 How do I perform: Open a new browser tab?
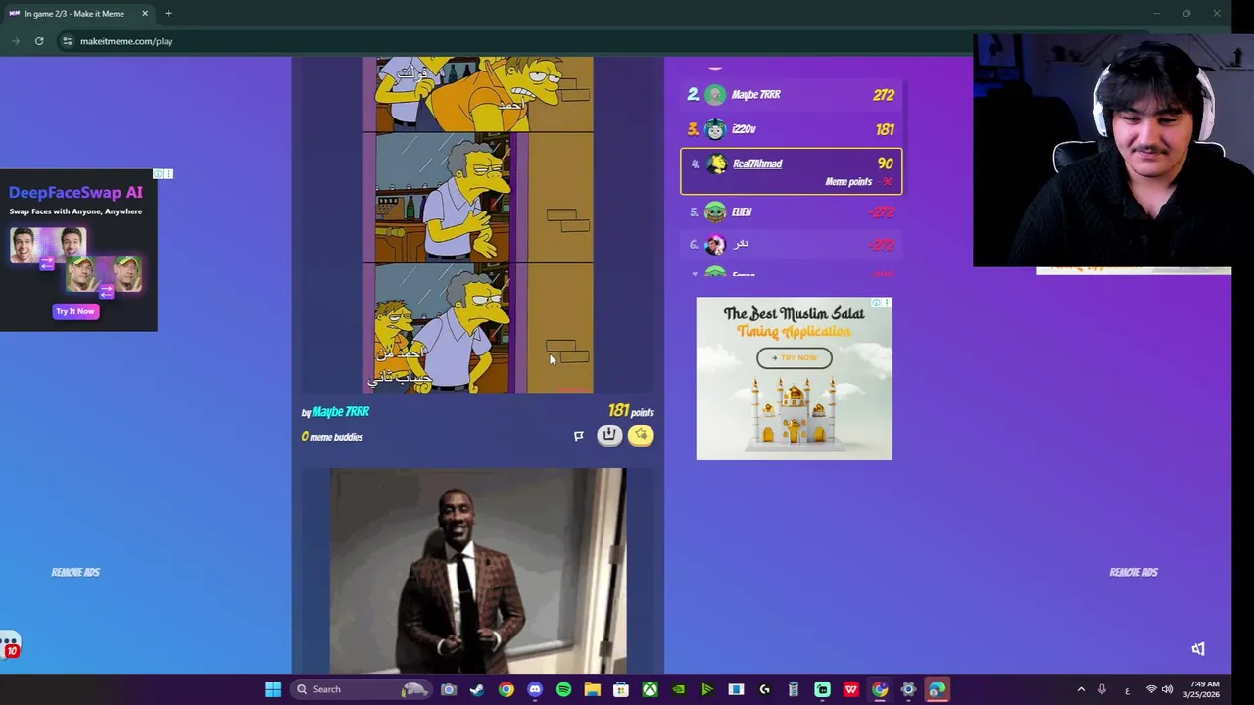point(169,13)
